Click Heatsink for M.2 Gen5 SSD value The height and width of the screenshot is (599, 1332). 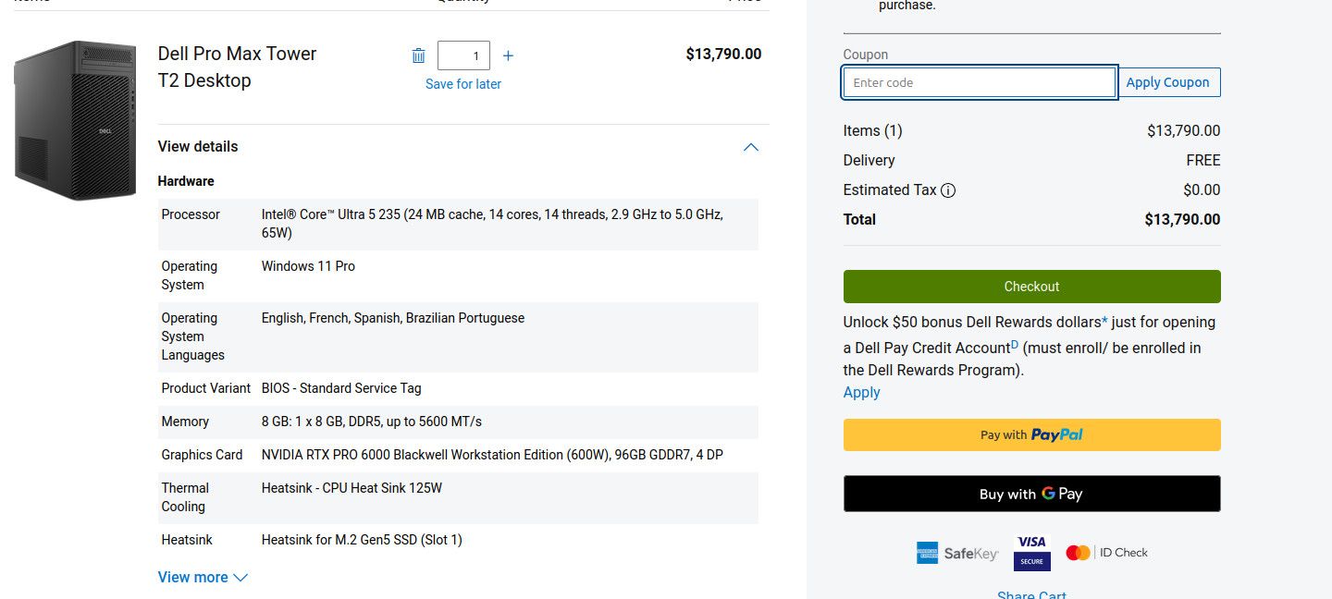pyautogui.click(x=362, y=540)
